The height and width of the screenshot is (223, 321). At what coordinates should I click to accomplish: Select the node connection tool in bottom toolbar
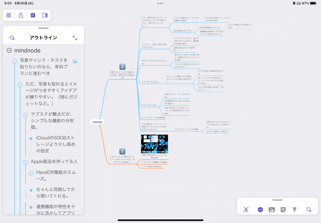246,210
